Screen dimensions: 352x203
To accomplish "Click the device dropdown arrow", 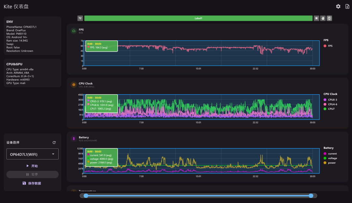I will click(53, 154).
